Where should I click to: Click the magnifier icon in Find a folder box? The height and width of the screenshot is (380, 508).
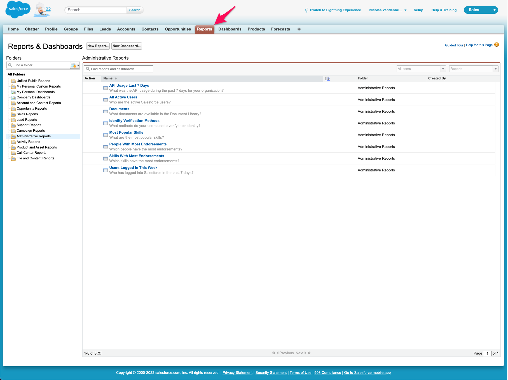(x=10, y=65)
